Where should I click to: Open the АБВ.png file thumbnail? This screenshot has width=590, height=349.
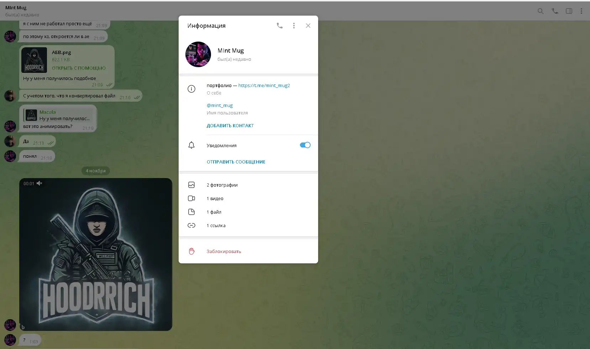(34, 60)
